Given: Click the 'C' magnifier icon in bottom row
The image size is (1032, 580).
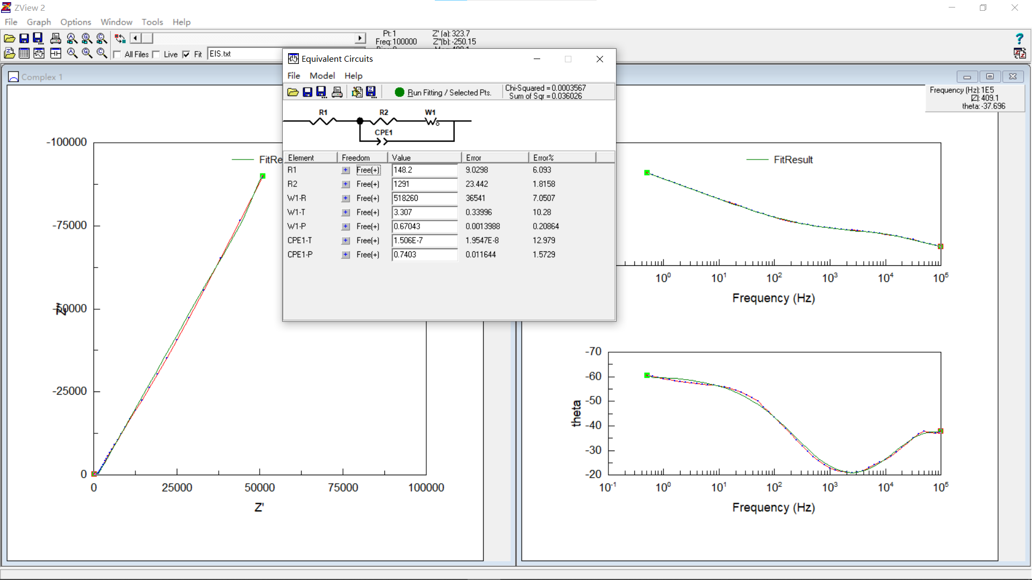Looking at the screenshot, I should 102,53.
